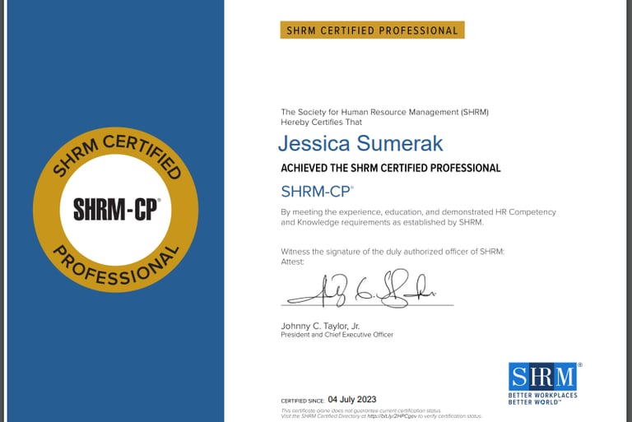Click the 'Attest:' label
Viewport: 632px width, 422px height.
pyautogui.click(x=293, y=262)
